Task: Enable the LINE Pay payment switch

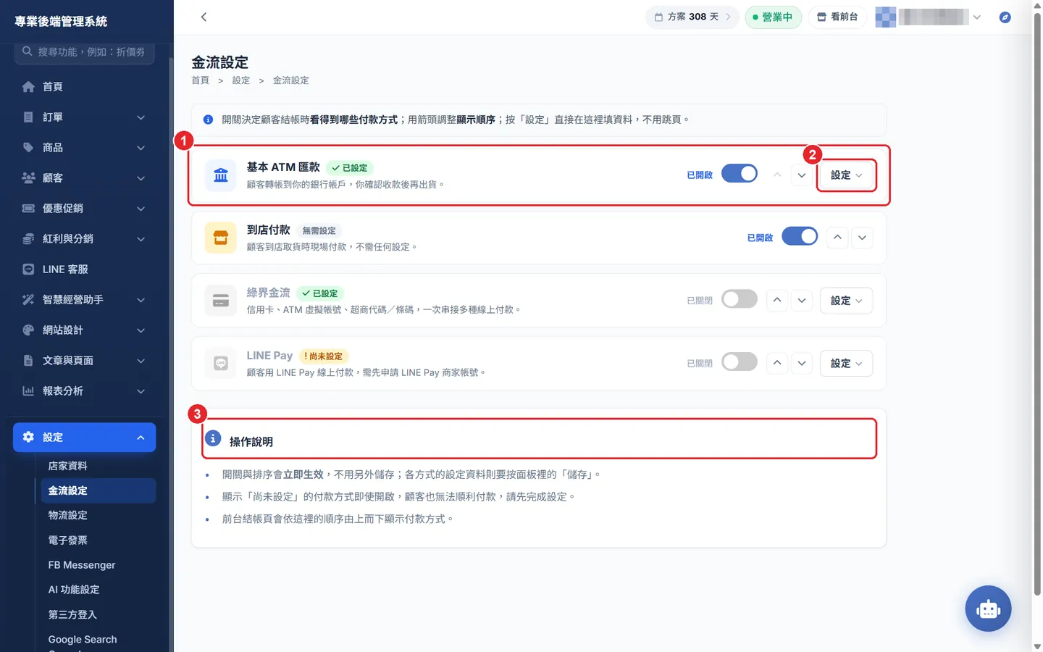Action: (740, 362)
